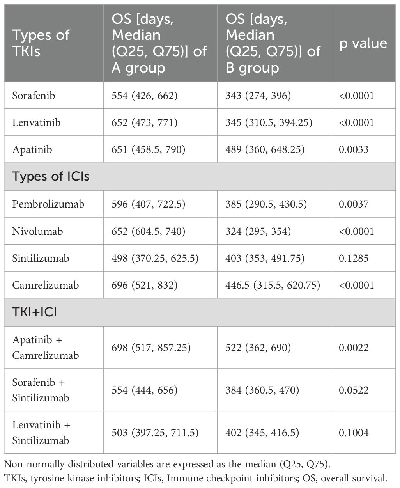Click the Nivolumab row label
Screen dimensions: 400x488
coord(37,231)
